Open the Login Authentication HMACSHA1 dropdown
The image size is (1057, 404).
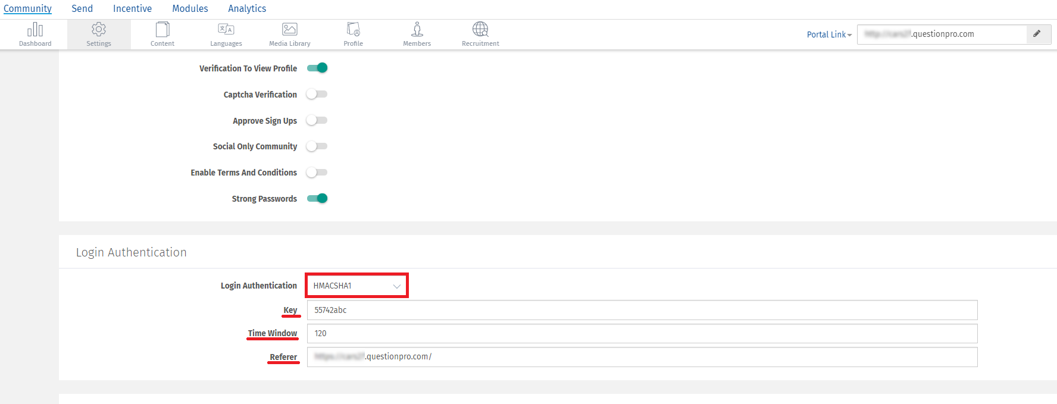[x=356, y=286]
